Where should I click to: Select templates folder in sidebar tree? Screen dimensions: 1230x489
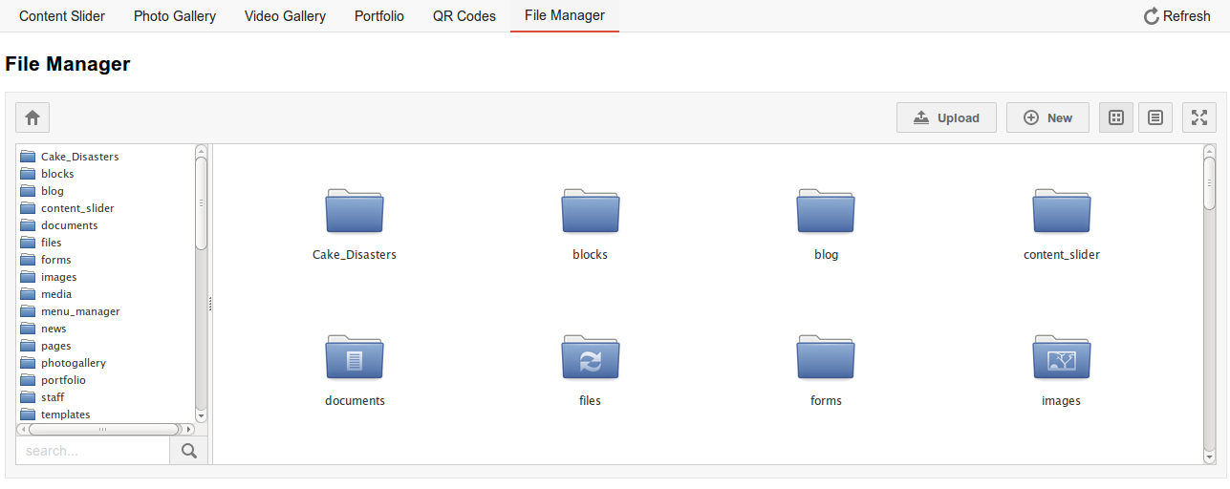pos(65,415)
